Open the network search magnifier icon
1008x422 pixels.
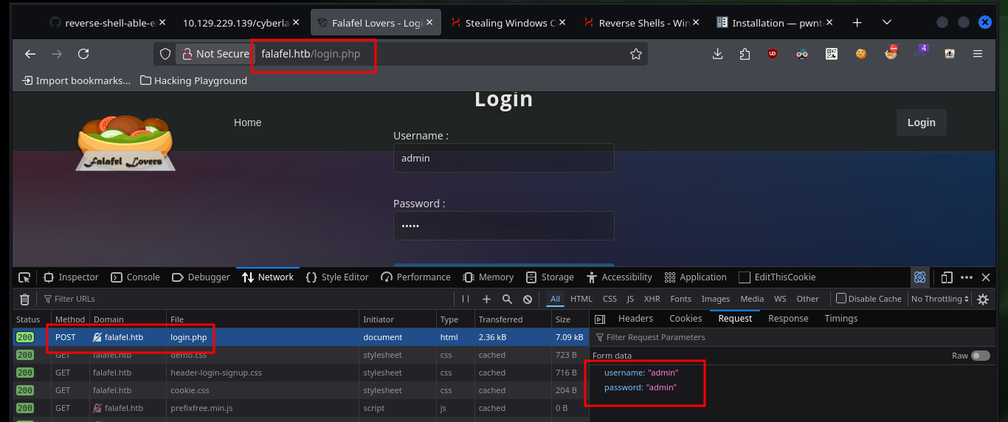click(x=507, y=299)
